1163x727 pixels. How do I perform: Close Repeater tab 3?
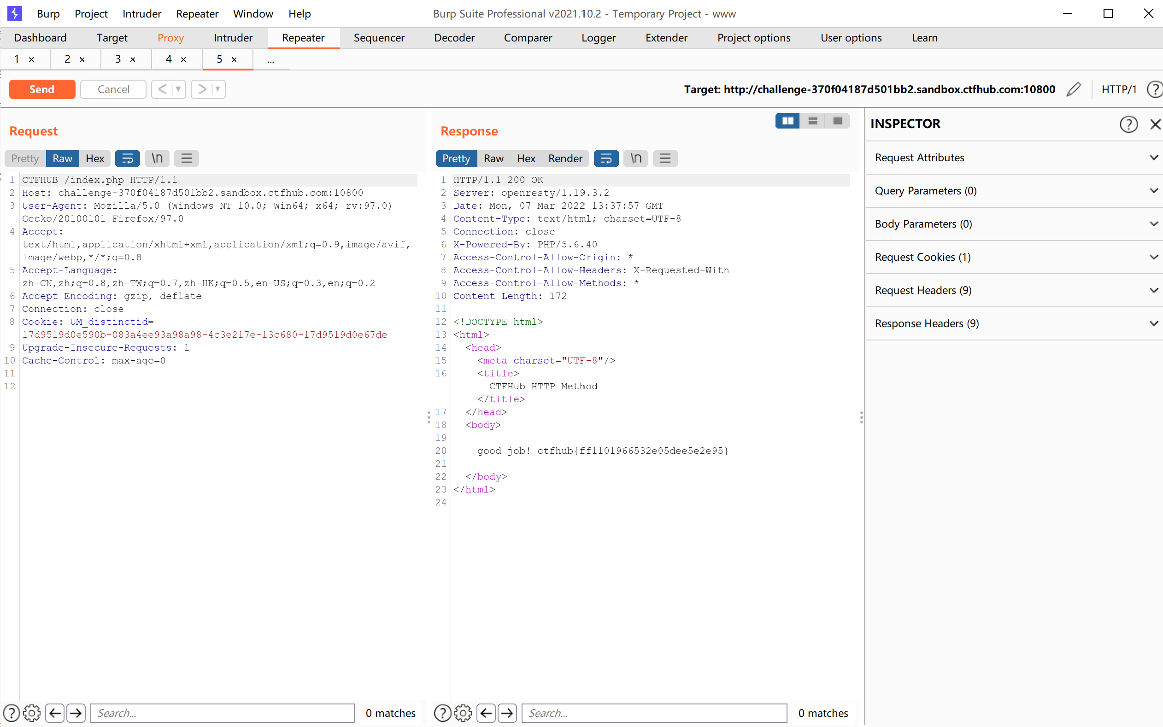click(133, 59)
